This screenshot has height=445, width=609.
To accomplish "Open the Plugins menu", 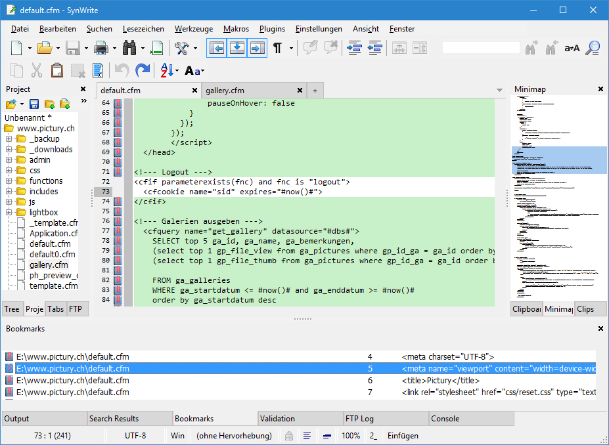I will click(272, 29).
